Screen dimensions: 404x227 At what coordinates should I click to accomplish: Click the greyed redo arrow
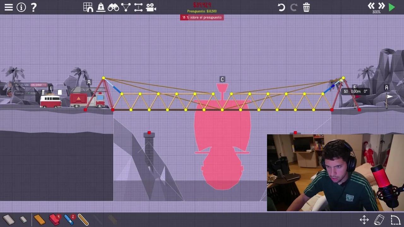pyautogui.click(x=294, y=7)
